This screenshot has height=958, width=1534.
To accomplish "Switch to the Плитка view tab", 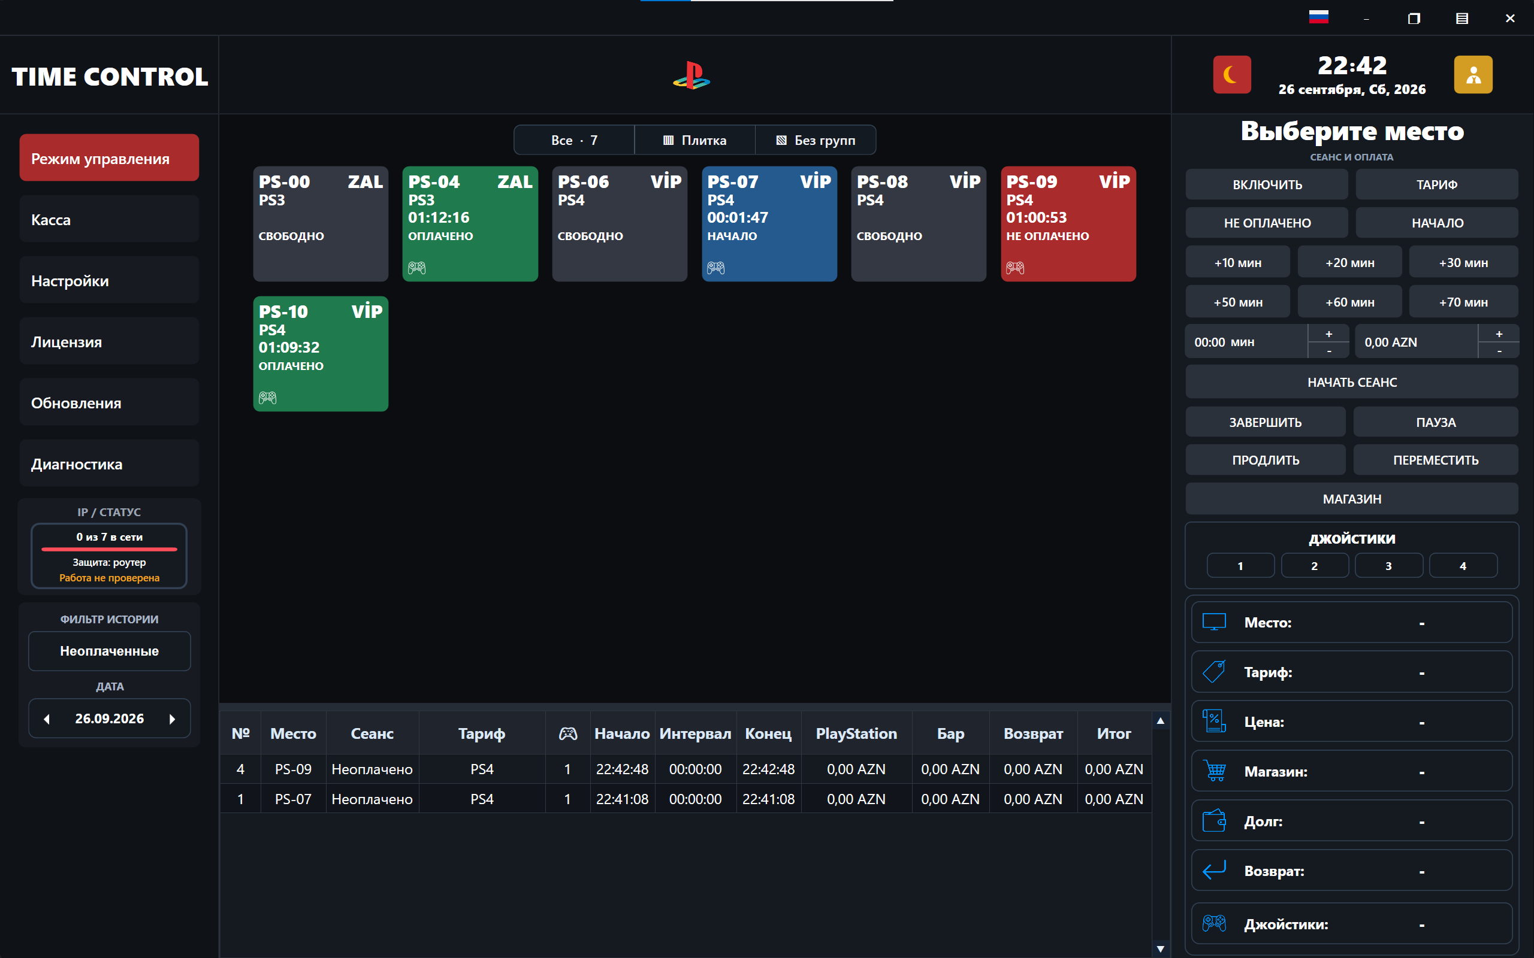I will click(x=694, y=140).
